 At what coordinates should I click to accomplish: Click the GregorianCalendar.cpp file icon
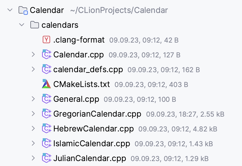(46, 114)
